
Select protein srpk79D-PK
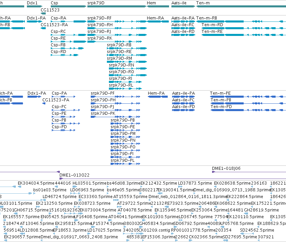116,117
